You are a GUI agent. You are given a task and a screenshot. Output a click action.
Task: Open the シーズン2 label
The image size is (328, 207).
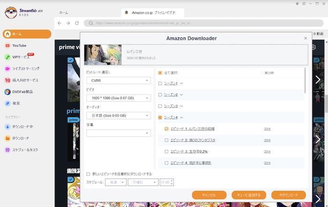tap(171, 95)
